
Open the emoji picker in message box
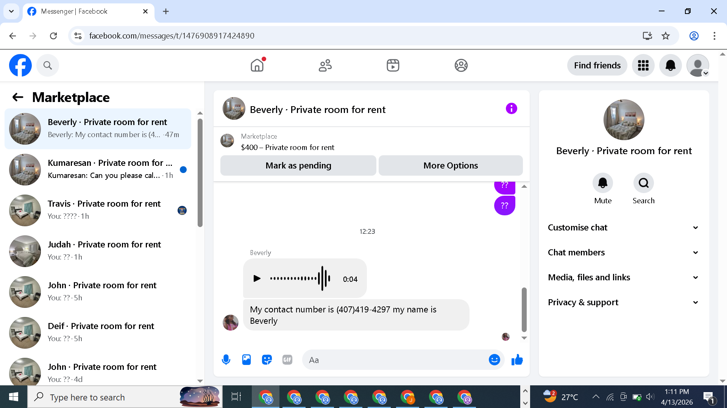494,360
